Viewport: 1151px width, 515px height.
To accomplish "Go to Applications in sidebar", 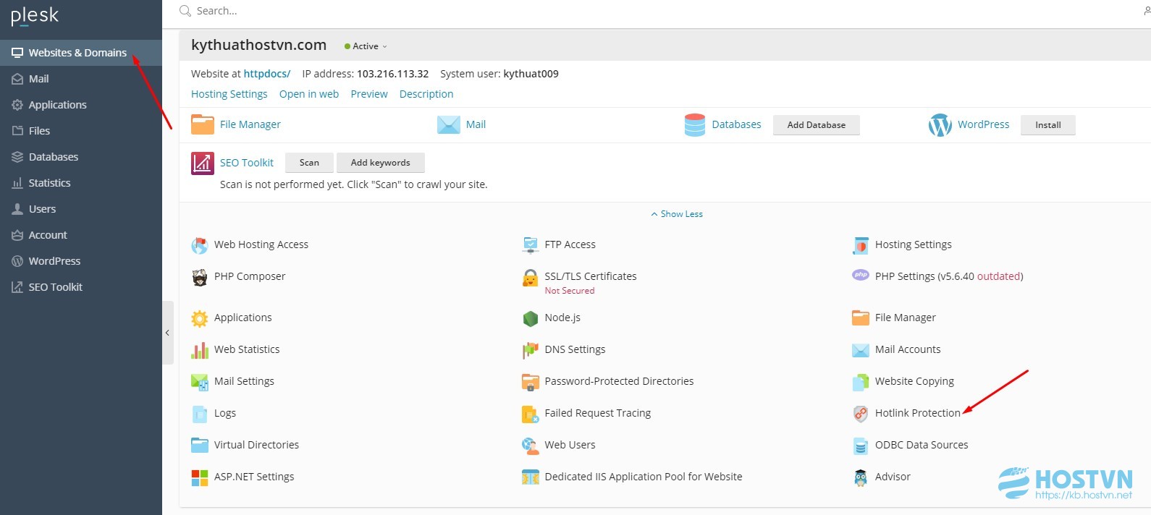I will [81, 105].
